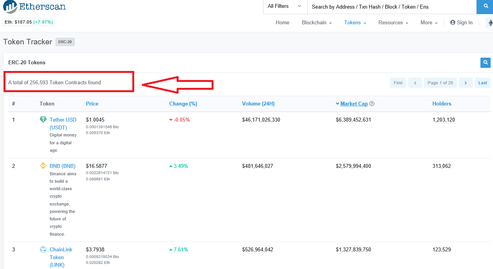The image size is (493, 269).
Task: Click the ERC-20 badge next to Token Tracker
Action: click(65, 42)
